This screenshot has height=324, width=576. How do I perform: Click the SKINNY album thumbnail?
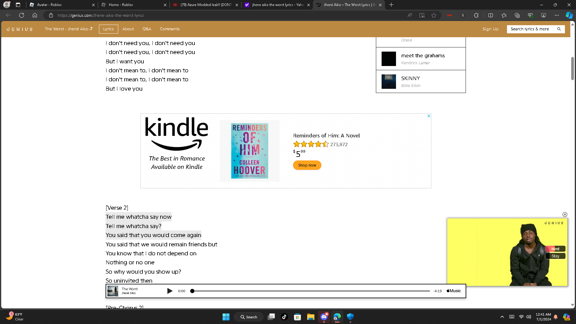pyautogui.click(x=389, y=82)
